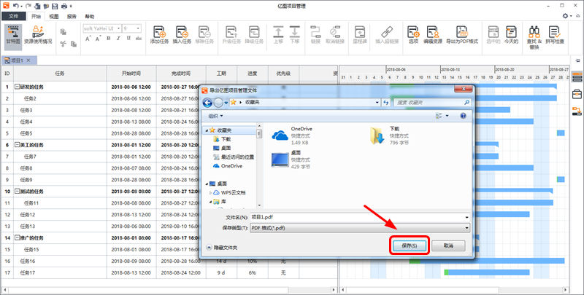The height and width of the screenshot is (295, 584).
Task: Switch to the 帮助 ribbon tab
Action: tap(89, 16)
